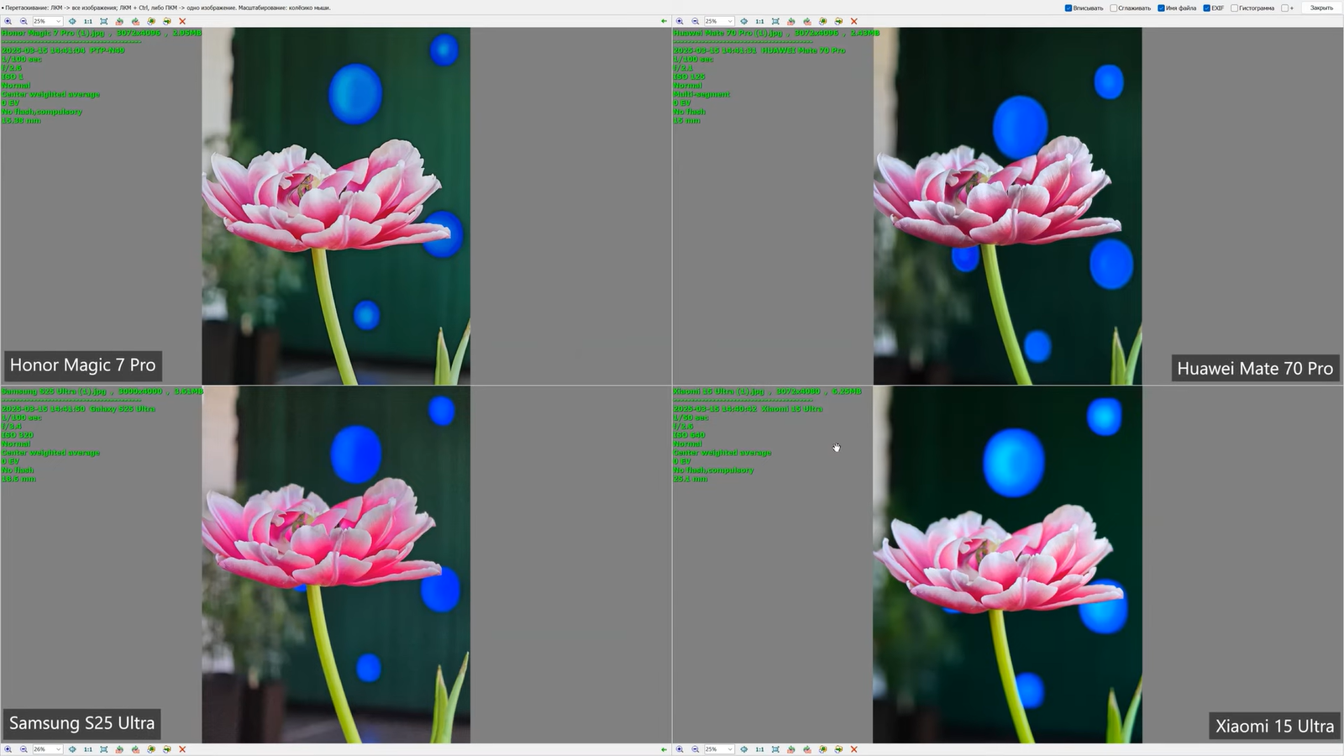
Task: Toggle the Имя файла checkbox
Action: click(1161, 8)
